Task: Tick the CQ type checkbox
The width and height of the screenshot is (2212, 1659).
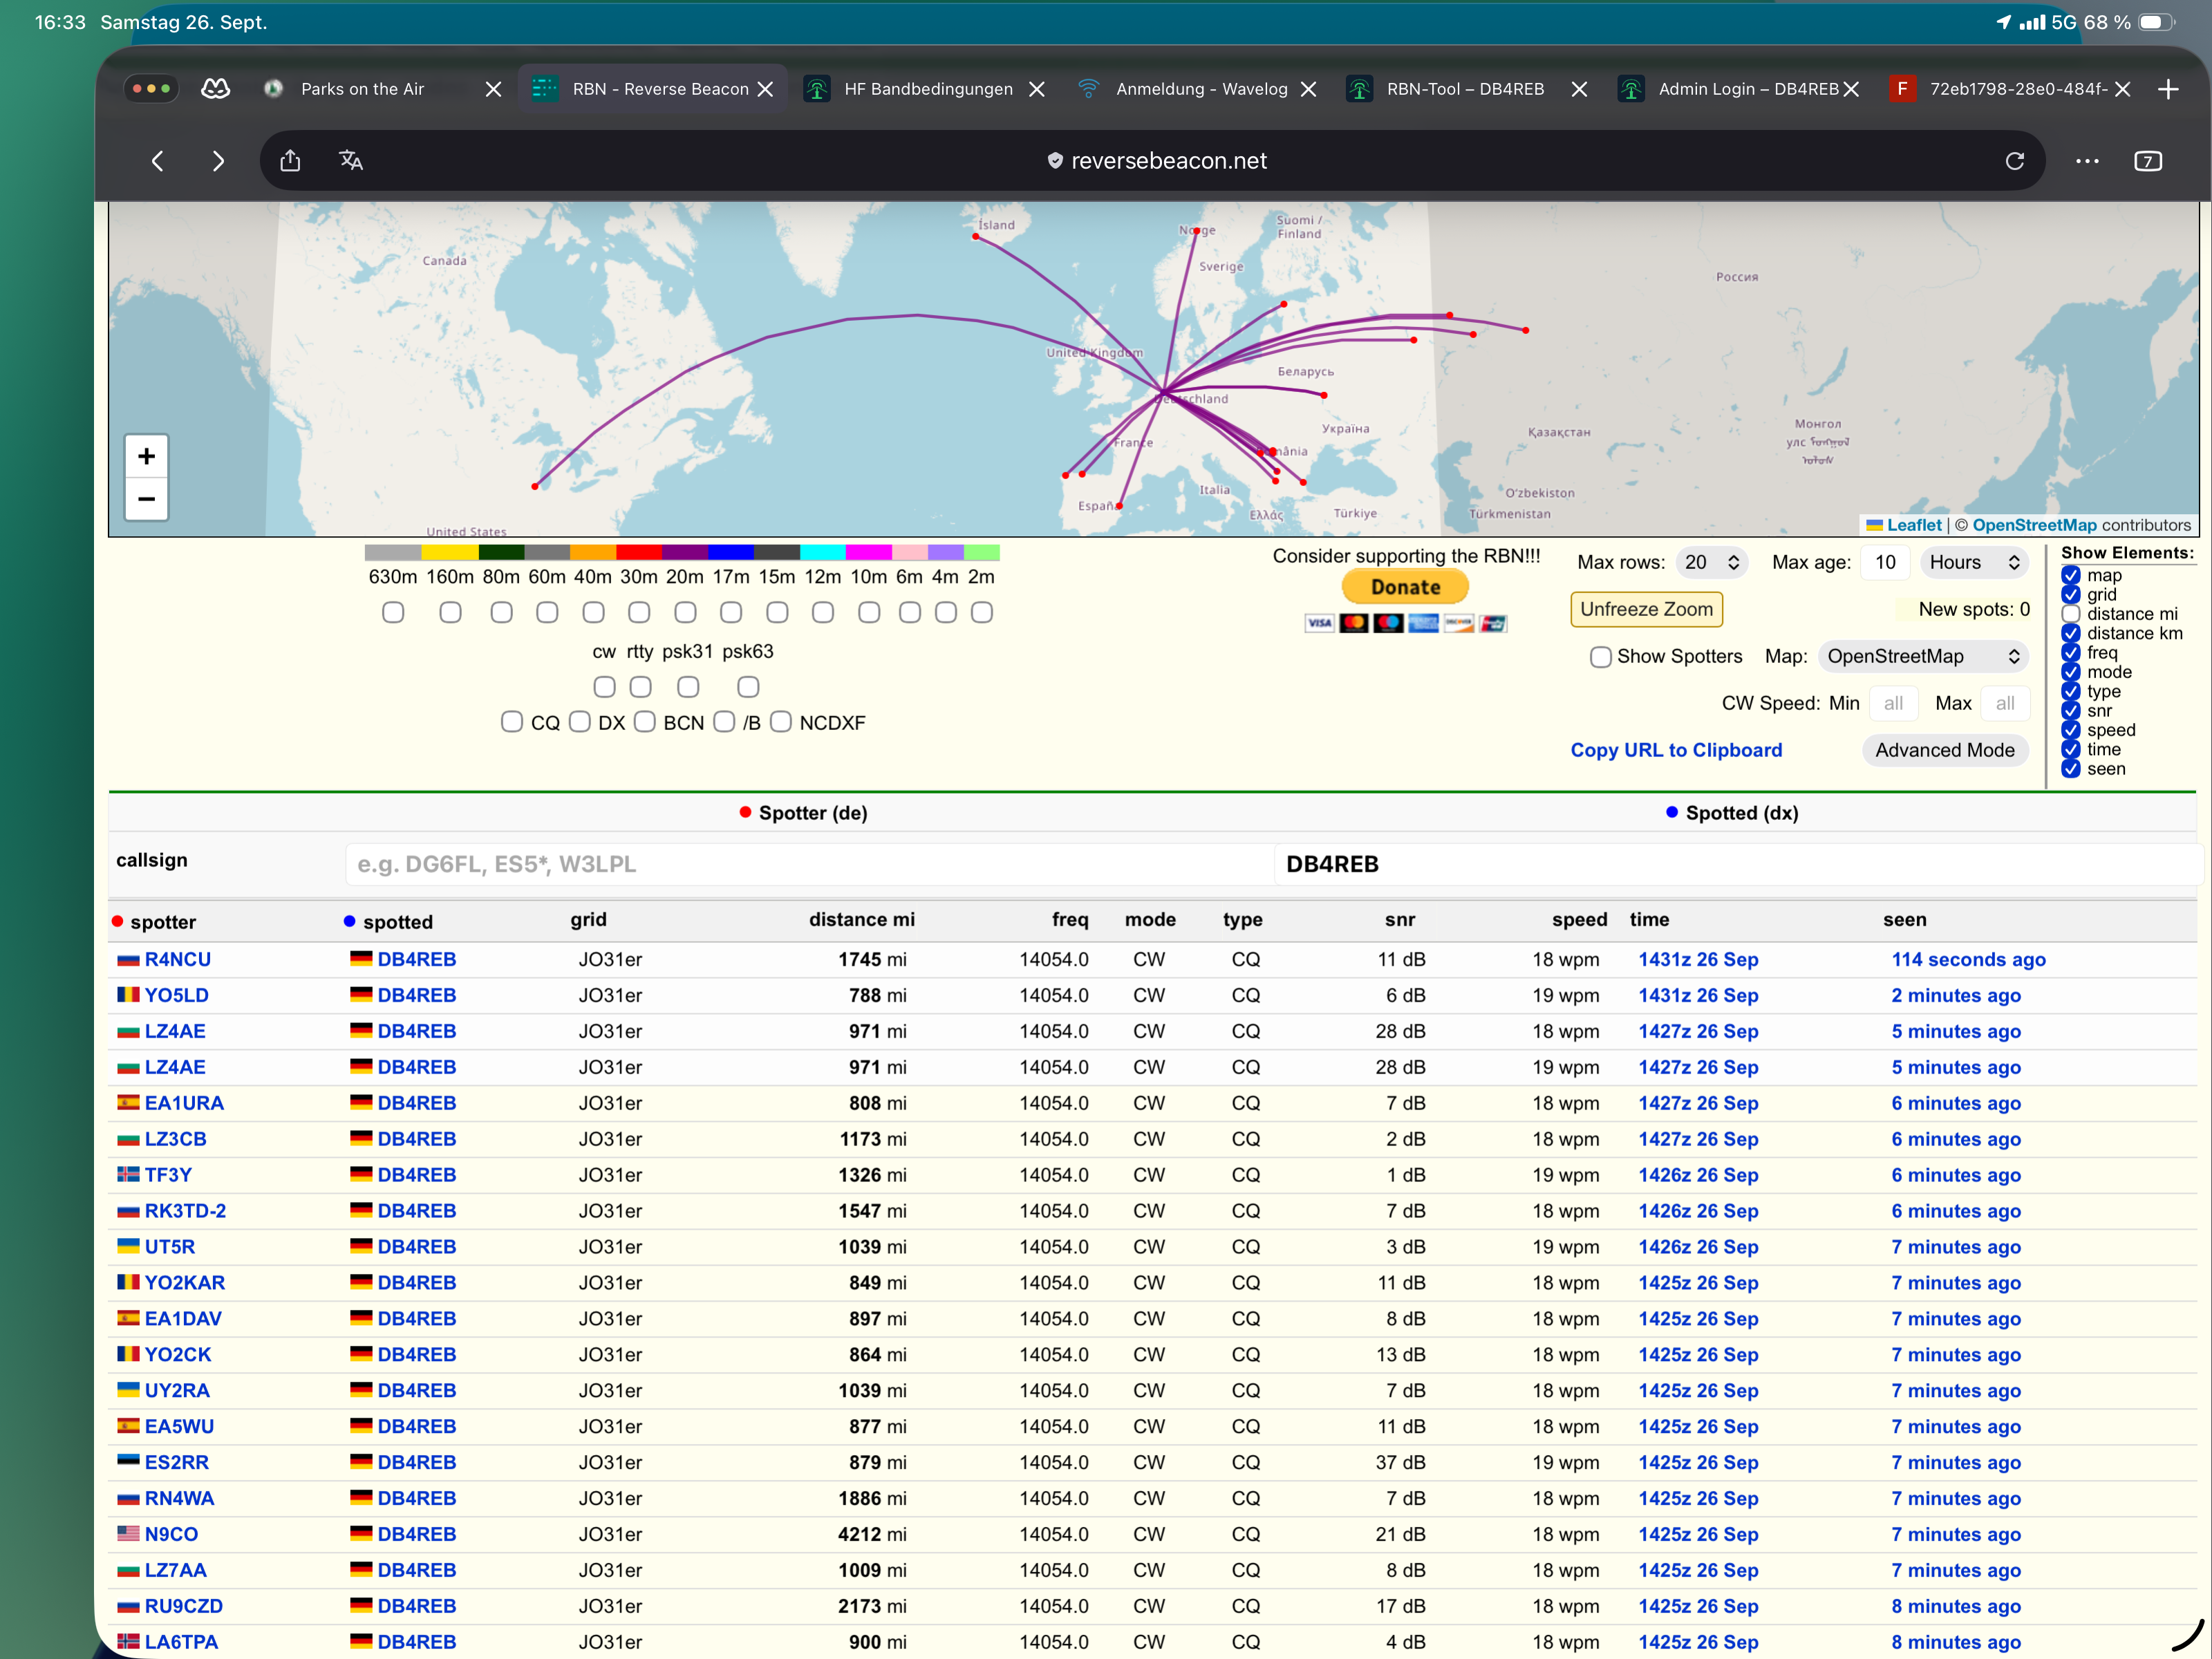Action: click(512, 722)
